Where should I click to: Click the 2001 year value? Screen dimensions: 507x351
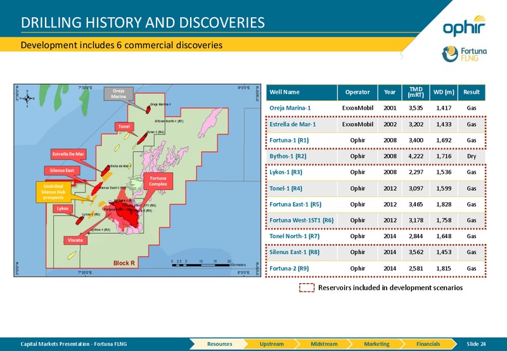pyautogui.click(x=390, y=108)
